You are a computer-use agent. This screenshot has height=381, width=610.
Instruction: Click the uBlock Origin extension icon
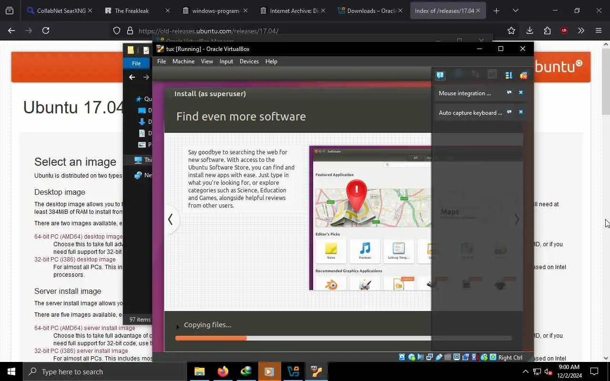coord(564,30)
